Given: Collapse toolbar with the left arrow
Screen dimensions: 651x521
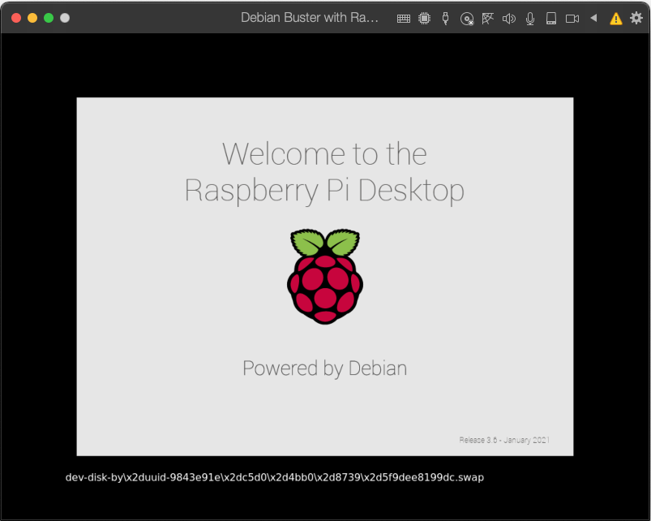Looking at the screenshot, I should pos(593,18).
